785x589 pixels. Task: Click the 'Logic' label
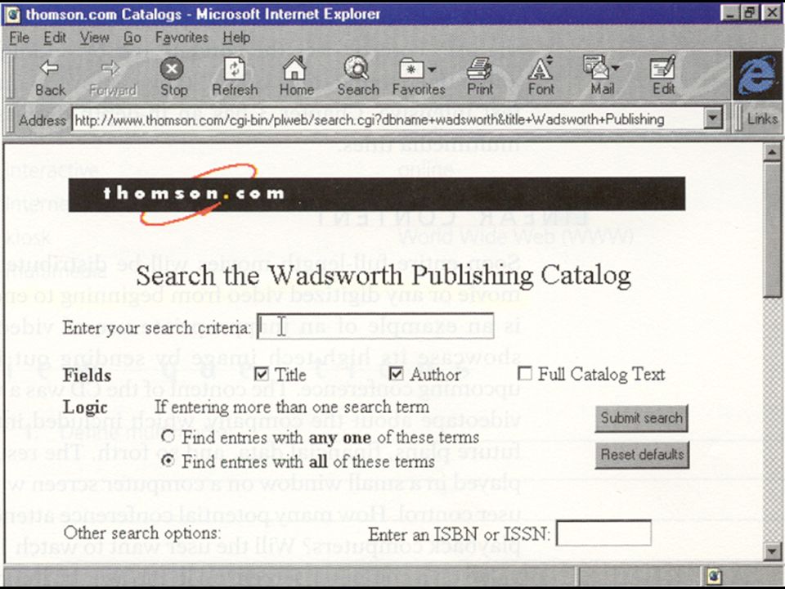(x=85, y=408)
